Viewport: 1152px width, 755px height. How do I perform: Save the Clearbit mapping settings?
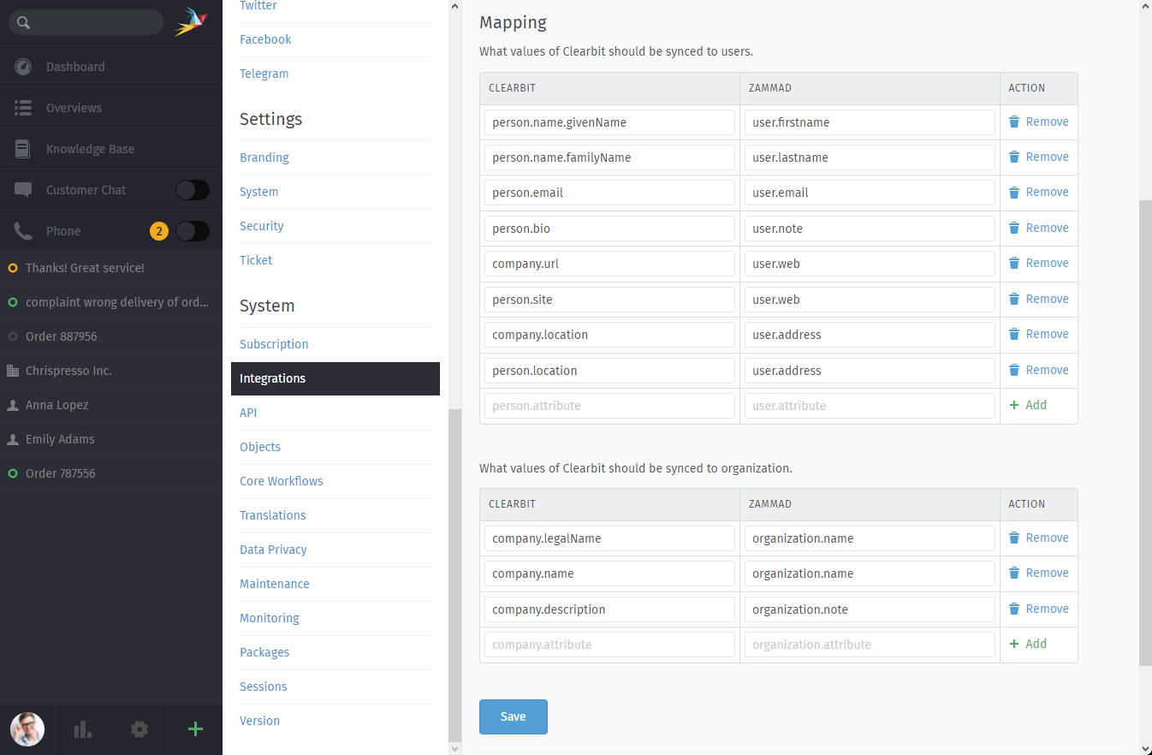click(x=514, y=716)
